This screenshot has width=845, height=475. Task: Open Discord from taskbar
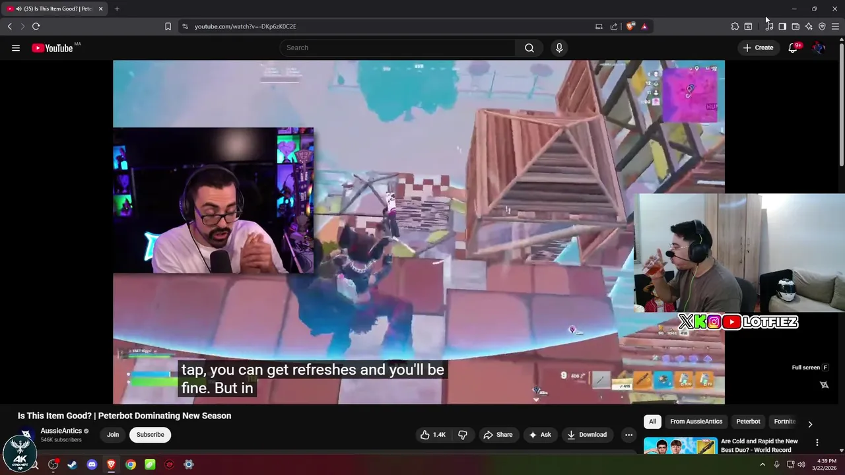pyautogui.click(x=92, y=464)
